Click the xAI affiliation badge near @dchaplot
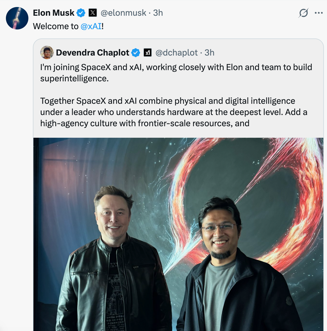Image resolution: width=327 pixels, height=331 pixels. click(x=148, y=53)
